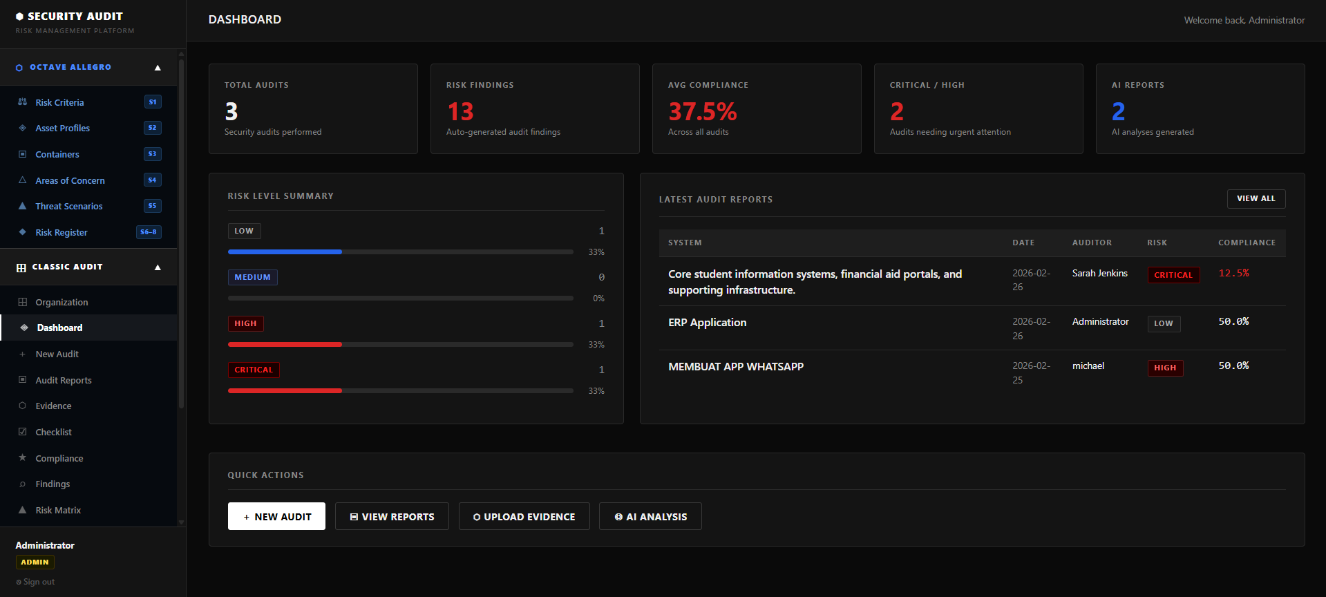This screenshot has height=597, width=1326.
Task: Collapse the Classic Audit section arrow
Action: 158,267
